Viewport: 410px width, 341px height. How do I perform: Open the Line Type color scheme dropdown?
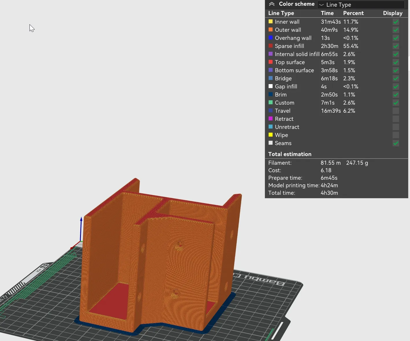tap(361, 5)
